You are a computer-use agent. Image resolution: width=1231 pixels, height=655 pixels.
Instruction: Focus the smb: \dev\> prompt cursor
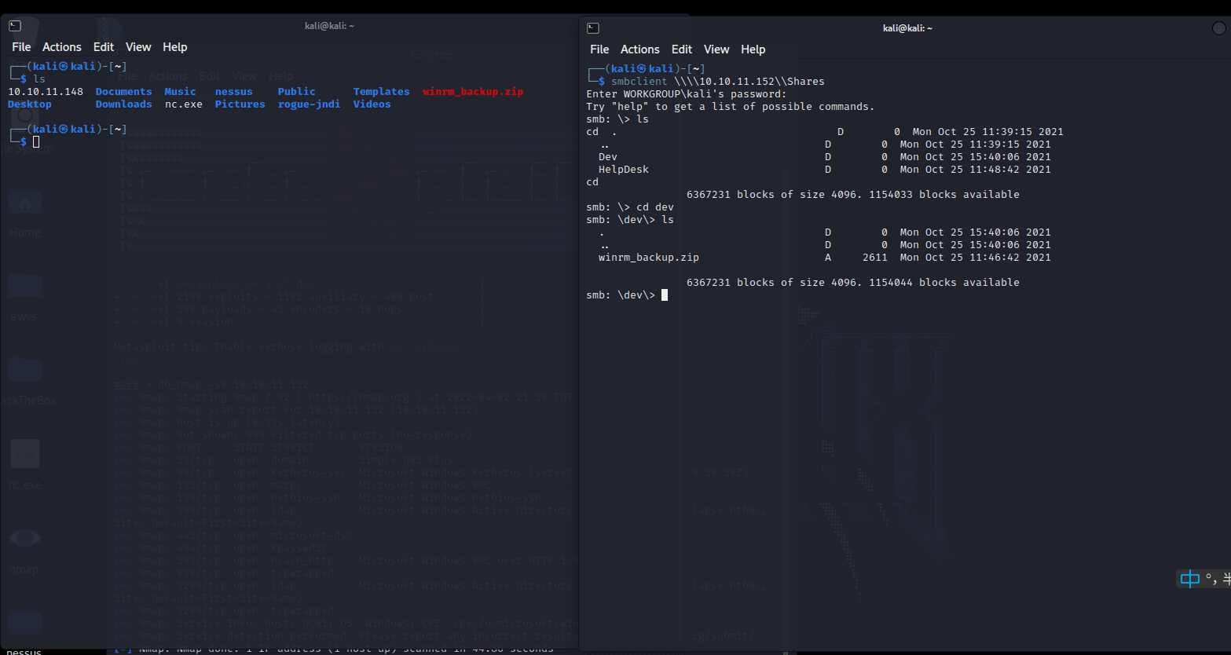[665, 295]
